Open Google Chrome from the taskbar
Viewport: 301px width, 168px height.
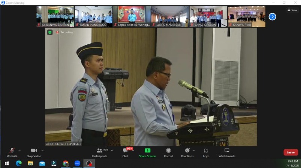(x=66, y=163)
